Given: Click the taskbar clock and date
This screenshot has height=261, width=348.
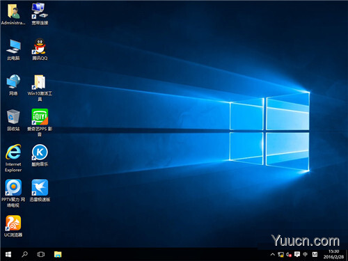Looking at the screenshot, I should (333, 254).
